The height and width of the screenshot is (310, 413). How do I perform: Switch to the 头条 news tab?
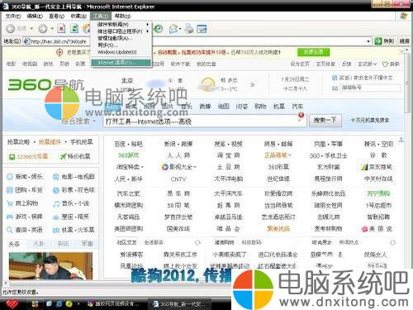(14, 244)
